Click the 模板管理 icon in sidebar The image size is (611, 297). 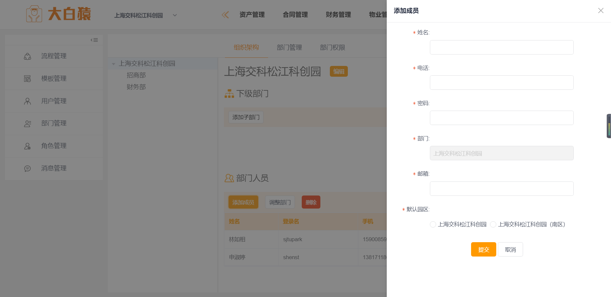click(x=27, y=79)
